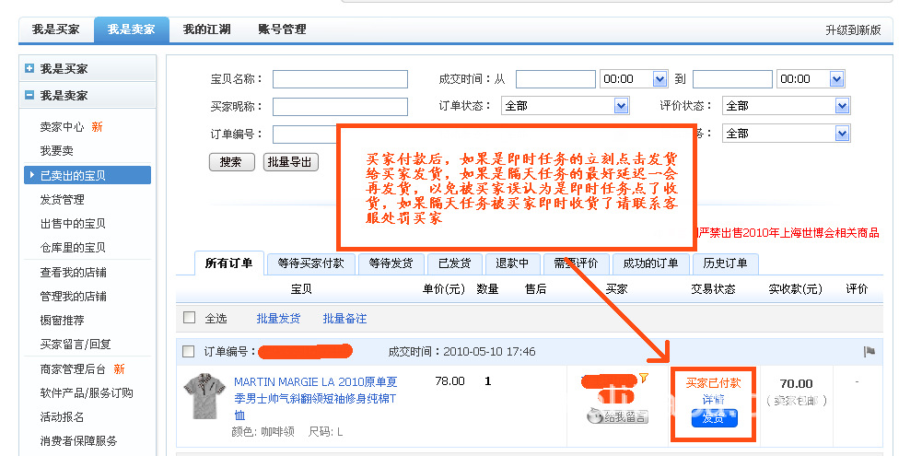Screen dimensions: 922x456
Task: Click the flag icon on the order row
Action: 869,352
